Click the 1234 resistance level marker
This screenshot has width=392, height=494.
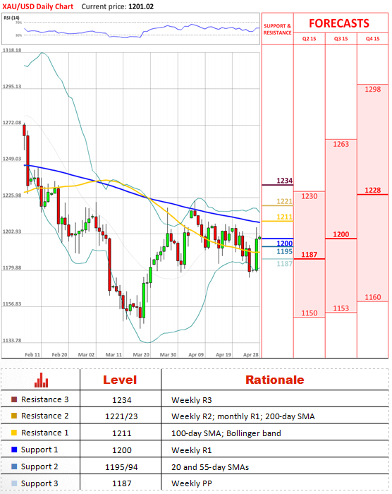click(284, 181)
